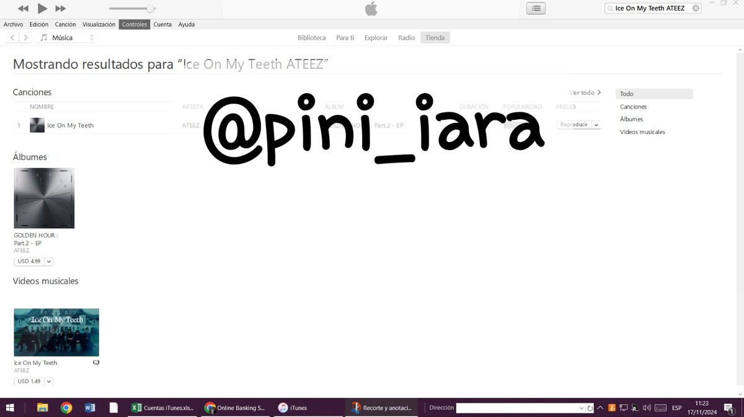The width and height of the screenshot is (744, 417).
Task: Open the Ice On My Teeth video thumbnail
Action: [56, 332]
